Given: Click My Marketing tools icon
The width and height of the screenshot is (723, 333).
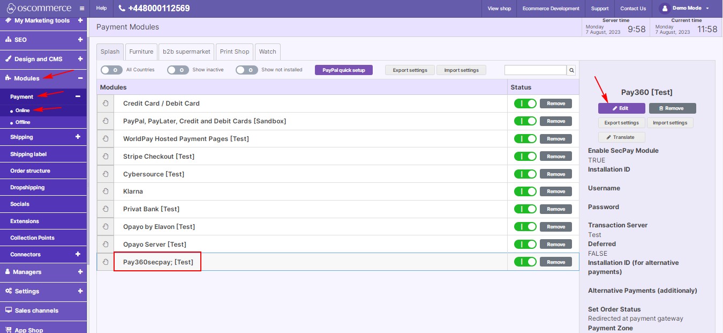Looking at the screenshot, I should [x=8, y=20].
